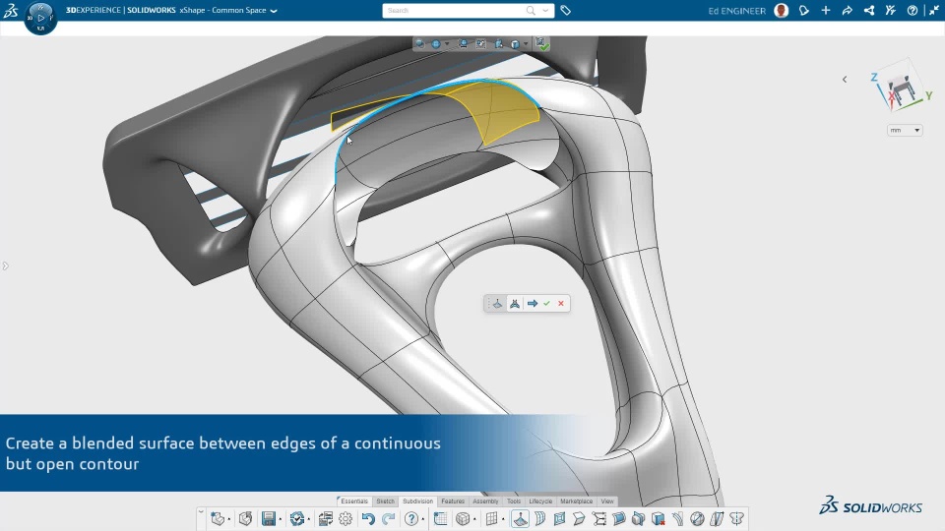Click the update rebuild icon
The width and height of the screenshot is (945, 531).
click(x=296, y=518)
